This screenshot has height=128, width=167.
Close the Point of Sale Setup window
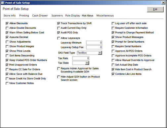pyautogui.click(x=163, y=3)
